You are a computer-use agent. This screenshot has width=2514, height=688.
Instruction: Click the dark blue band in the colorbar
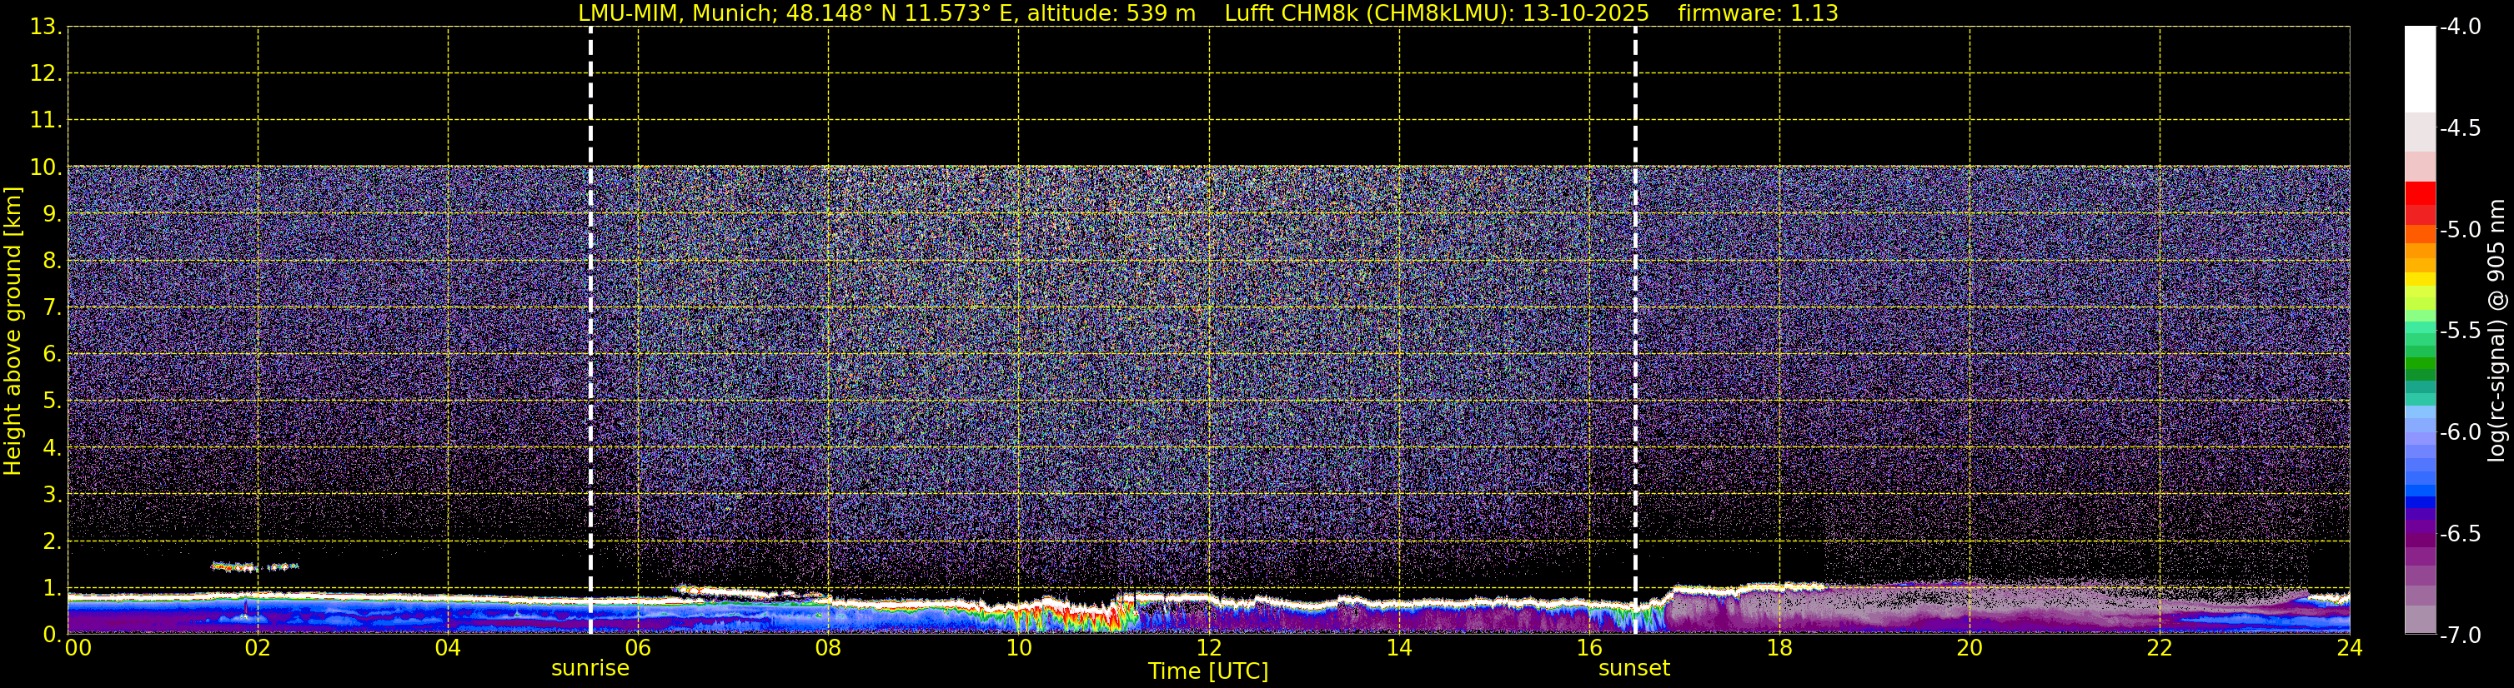point(2421,503)
